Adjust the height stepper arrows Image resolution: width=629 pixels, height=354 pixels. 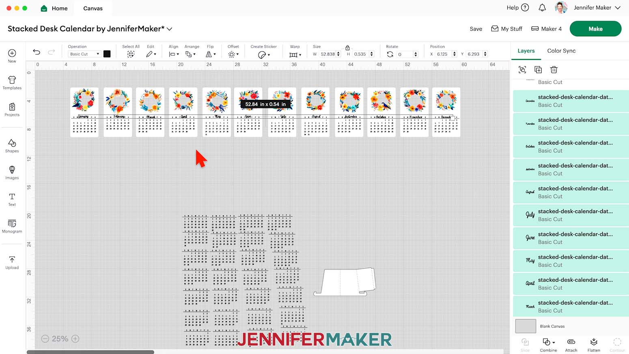pyautogui.click(x=371, y=54)
